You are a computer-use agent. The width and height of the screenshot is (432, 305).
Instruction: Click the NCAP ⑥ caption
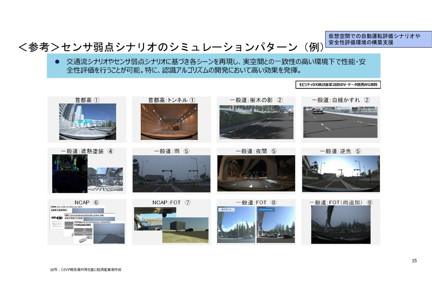tap(87, 202)
